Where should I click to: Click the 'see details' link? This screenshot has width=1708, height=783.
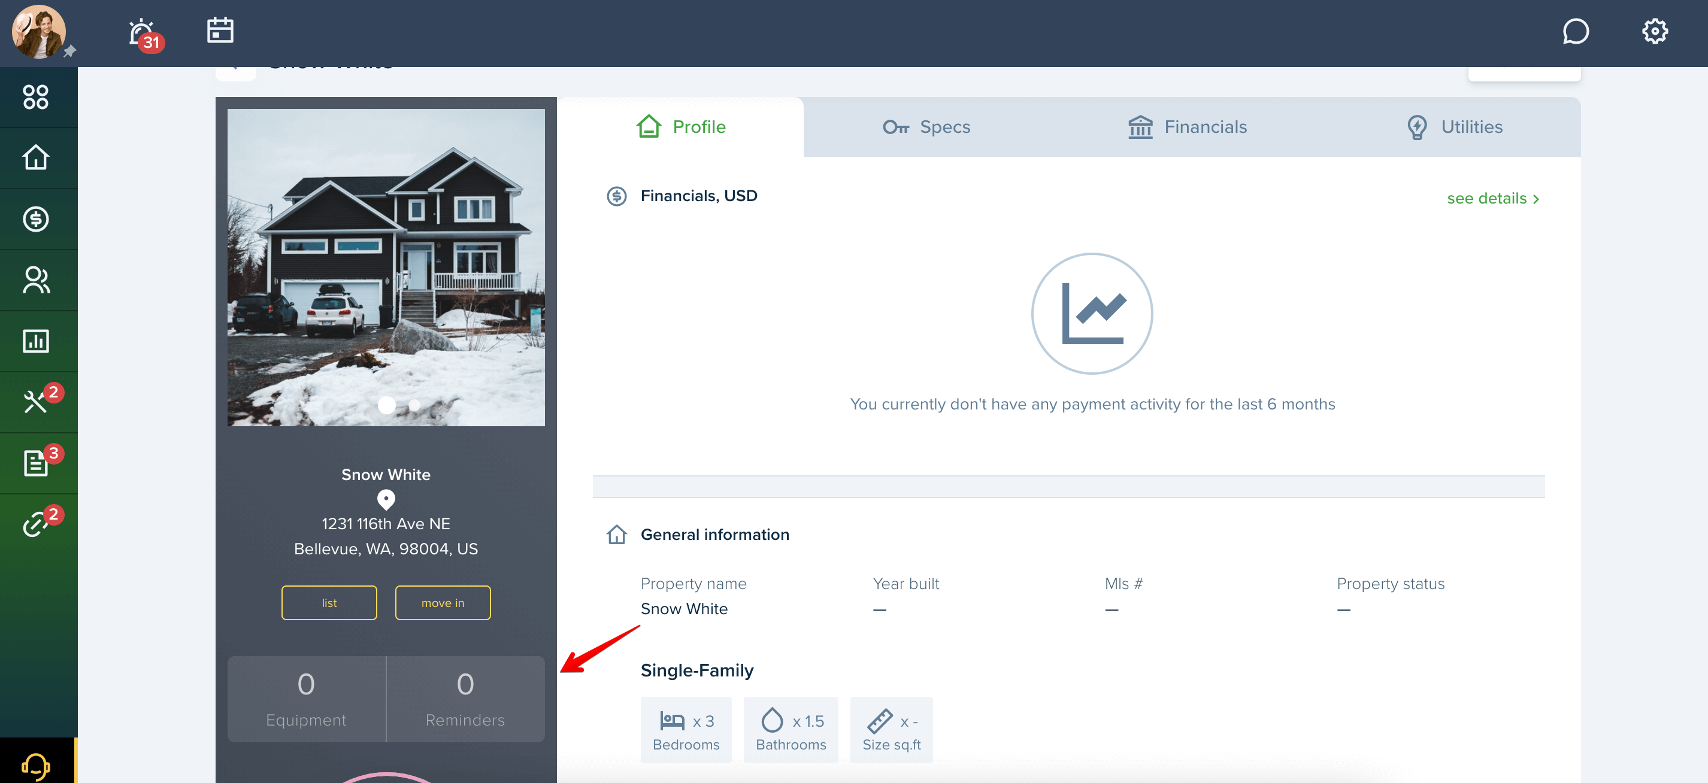click(x=1493, y=198)
